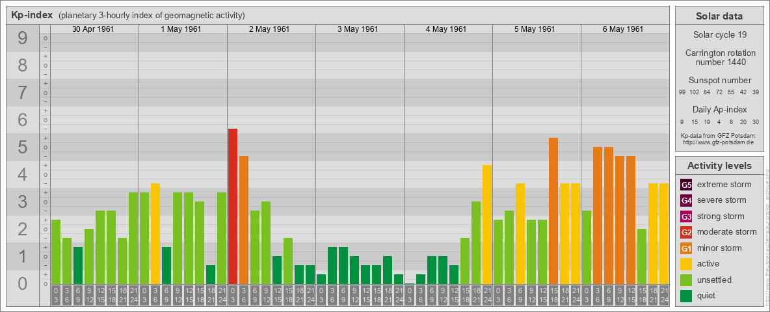
Task: Click the 'Sunspot number' label
Action: pyautogui.click(x=719, y=81)
